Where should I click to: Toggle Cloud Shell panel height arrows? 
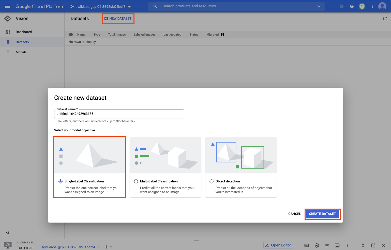pos(363,245)
